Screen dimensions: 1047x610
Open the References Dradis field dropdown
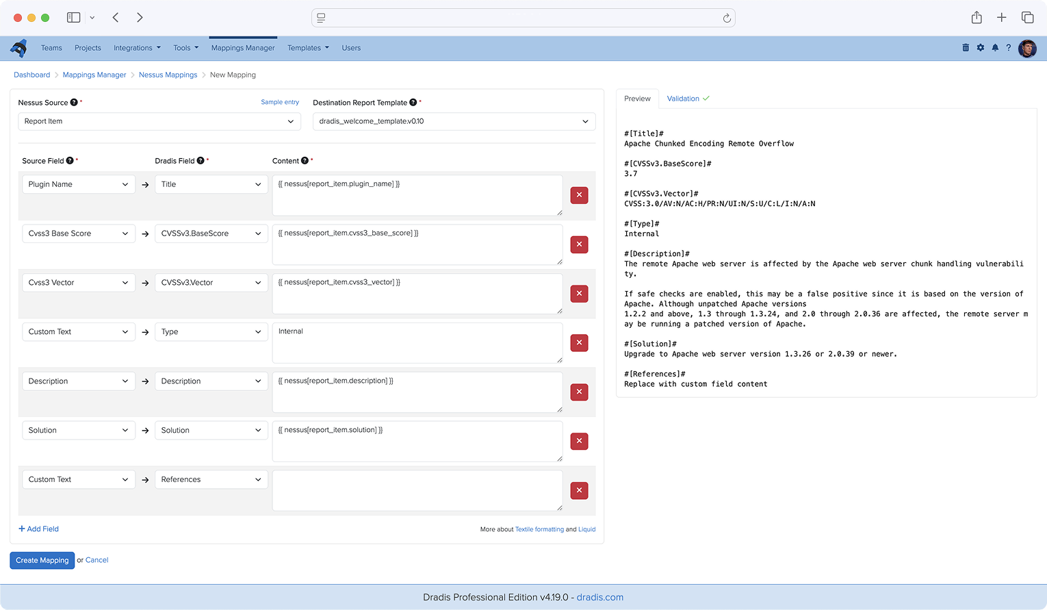coord(211,480)
